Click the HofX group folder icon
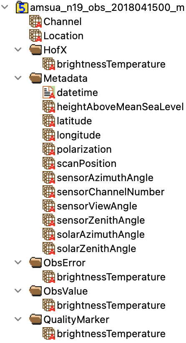This screenshot has height=343, width=186. (35, 50)
